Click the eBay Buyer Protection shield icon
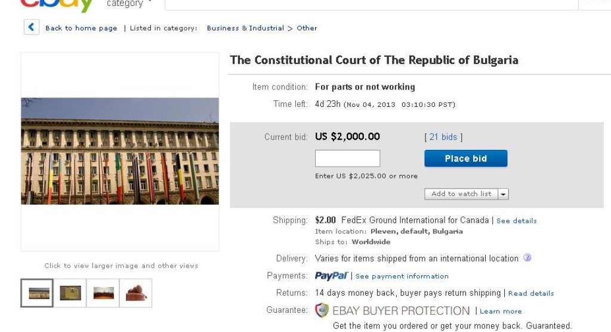Viewport: 611px width, 332px height. [322, 311]
